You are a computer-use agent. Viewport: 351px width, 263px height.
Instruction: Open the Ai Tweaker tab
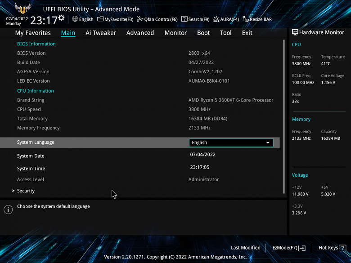pyautogui.click(x=101, y=33)
